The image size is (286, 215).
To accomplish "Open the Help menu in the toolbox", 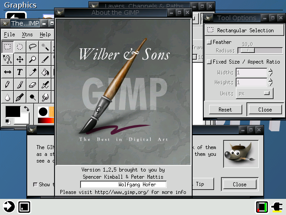I will point(45,34).
